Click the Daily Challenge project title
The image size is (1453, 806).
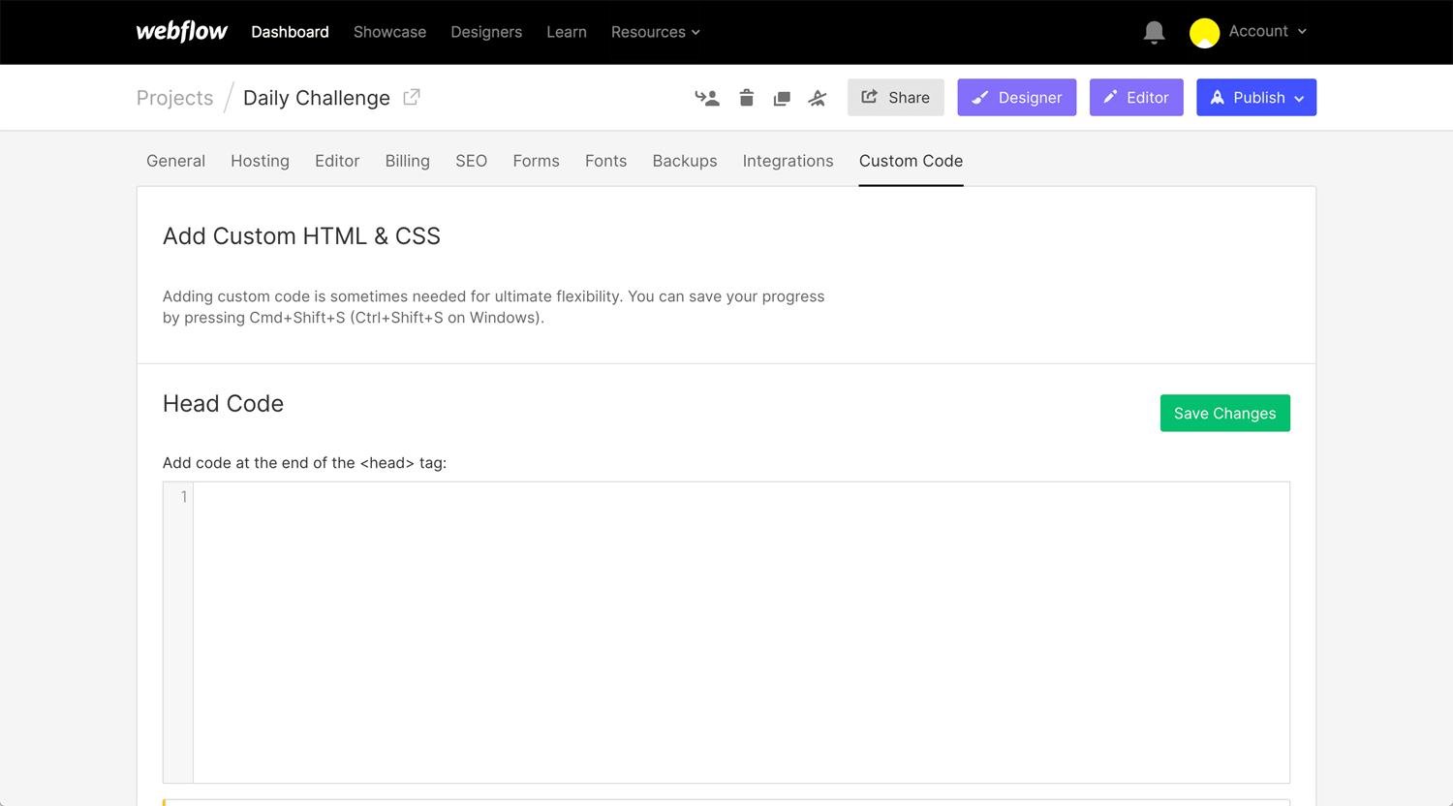pos(317,98)
